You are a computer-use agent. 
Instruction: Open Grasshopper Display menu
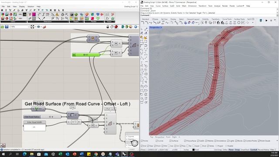(x=22, y=7)
